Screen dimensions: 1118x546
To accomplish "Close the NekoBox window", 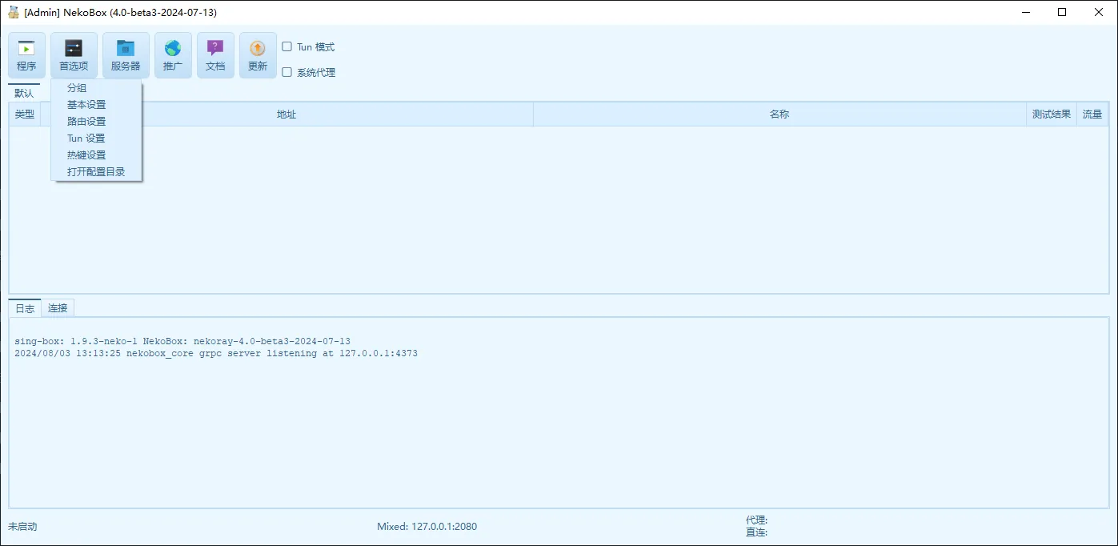I will (x=1099, y=12).
